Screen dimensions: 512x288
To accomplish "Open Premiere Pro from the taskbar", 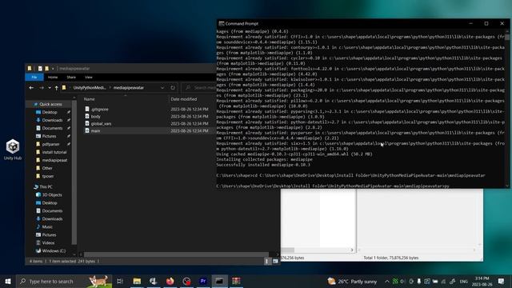I will point(202,281).
